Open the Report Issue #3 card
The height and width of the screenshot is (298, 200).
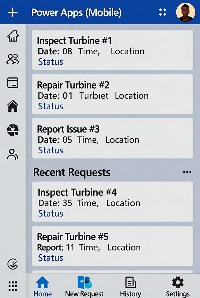[x=112, y=139]
